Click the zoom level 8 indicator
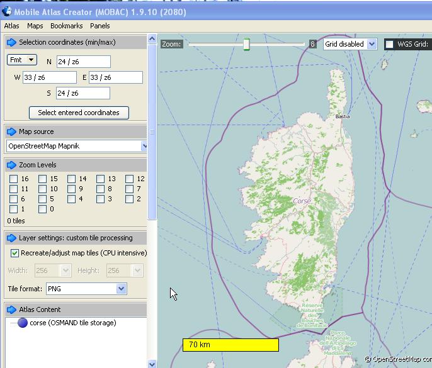The width and height of the screenshot is (432, 368). pos(312,44)
